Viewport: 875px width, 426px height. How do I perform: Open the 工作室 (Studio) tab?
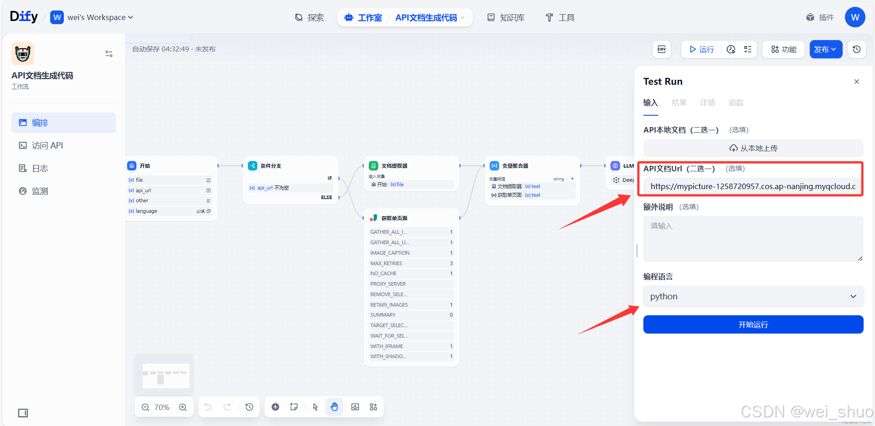[x=363, y=17]
